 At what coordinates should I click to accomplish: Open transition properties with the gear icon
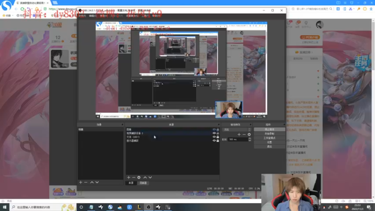coord(249,135)
